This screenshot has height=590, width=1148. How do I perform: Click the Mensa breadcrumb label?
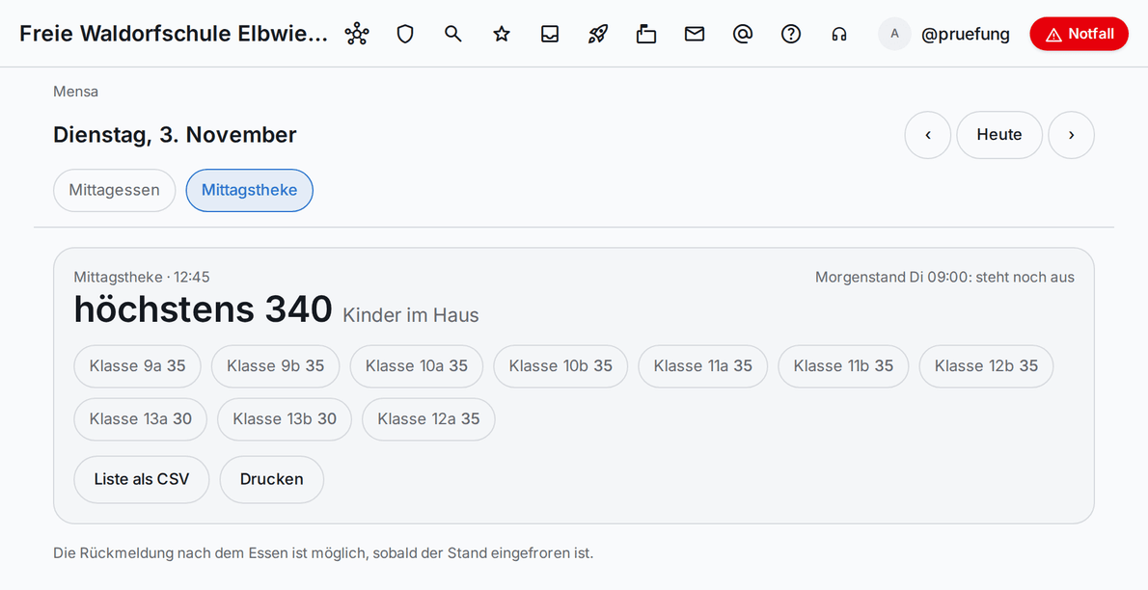[x=75, y=92]
